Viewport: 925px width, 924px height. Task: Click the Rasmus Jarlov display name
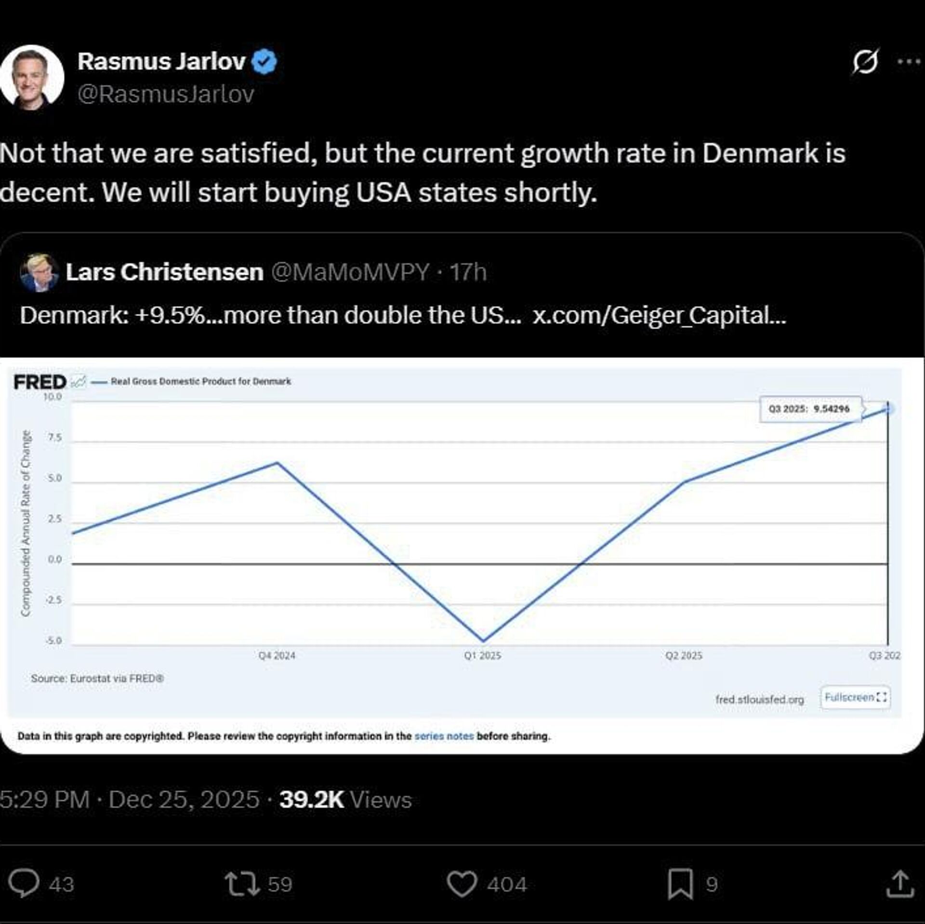pos(161,62)
